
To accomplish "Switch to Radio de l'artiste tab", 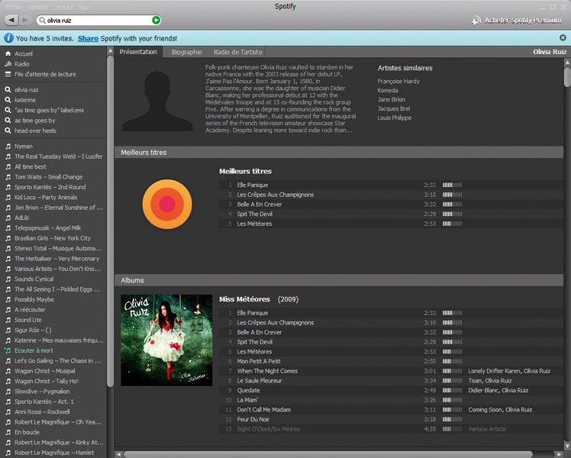I will (238, 52).
